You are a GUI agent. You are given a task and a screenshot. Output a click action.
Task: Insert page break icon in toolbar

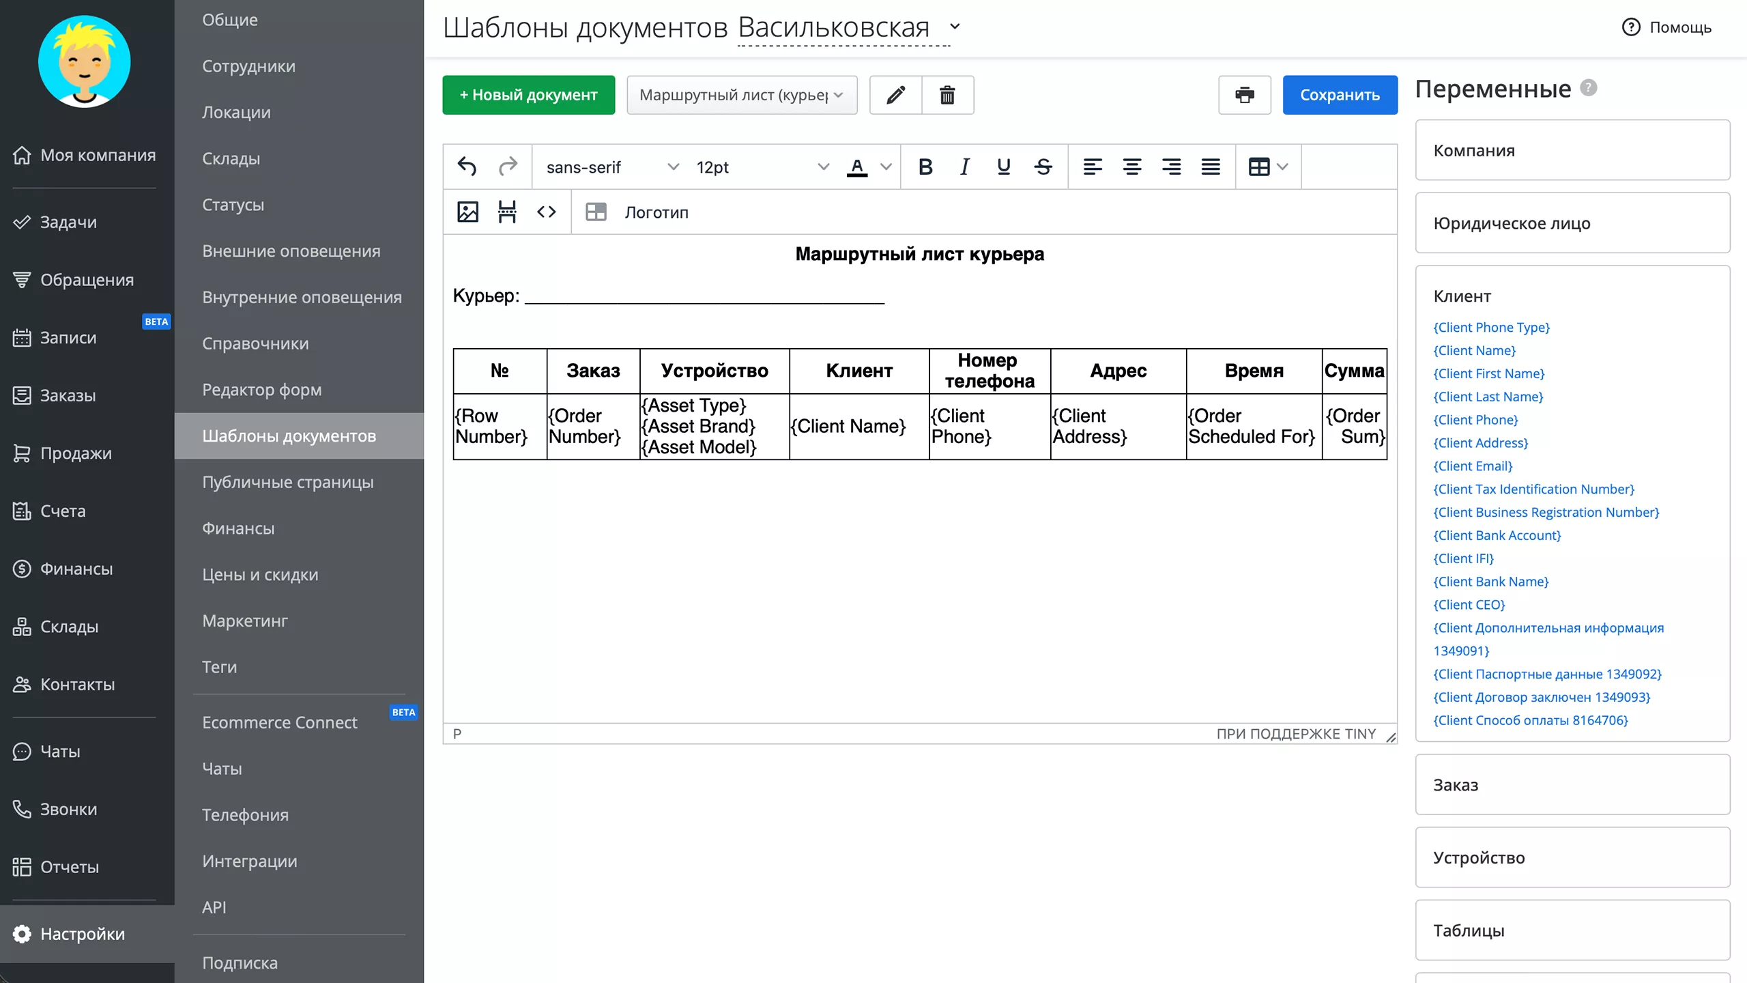point(507,212)
